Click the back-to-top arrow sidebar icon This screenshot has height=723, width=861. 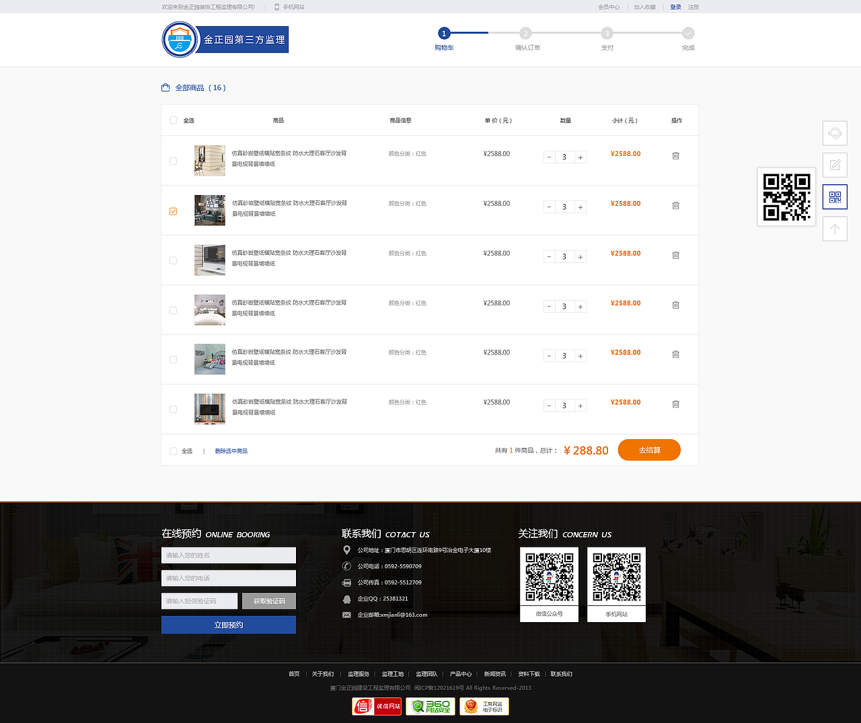click(x=835, y=229)
